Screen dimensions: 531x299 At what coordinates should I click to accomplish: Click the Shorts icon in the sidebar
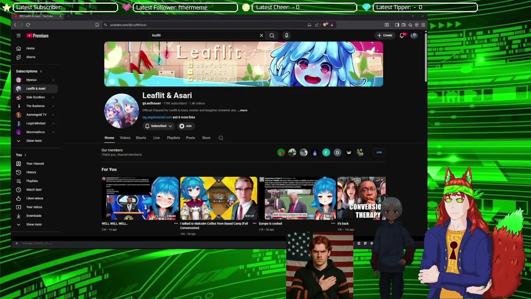18,57
